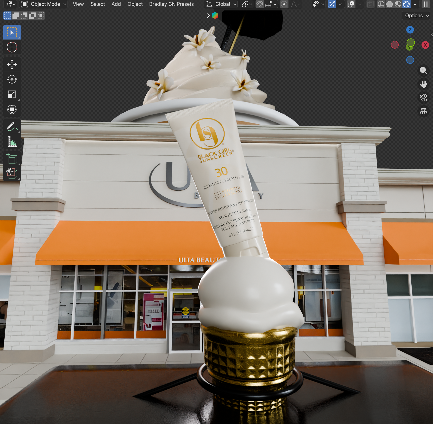
Task: Select the Add Cube tool
Action: (x=12, y=159)
